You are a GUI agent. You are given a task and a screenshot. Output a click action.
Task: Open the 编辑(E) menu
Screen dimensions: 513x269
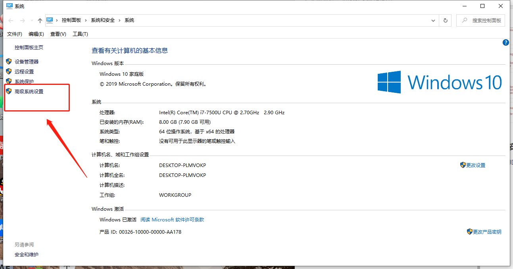(36, 34)
